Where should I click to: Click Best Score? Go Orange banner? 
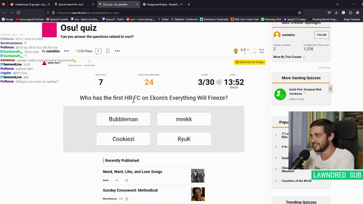[x=250, y=62]
